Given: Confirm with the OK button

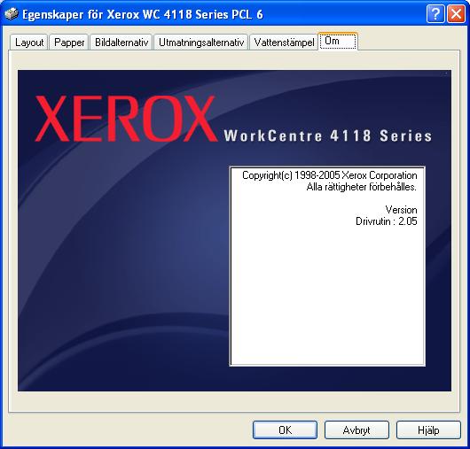Looking at the screenshot, I should point(285,430).
